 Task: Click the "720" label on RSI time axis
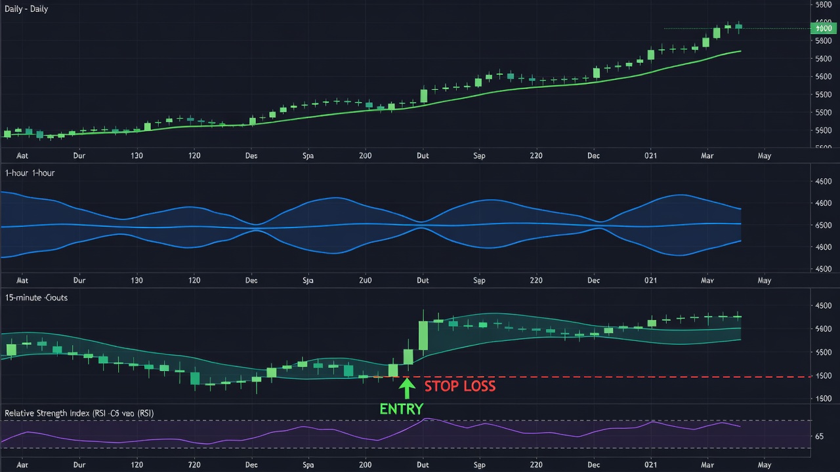click(x=194, y=464)
